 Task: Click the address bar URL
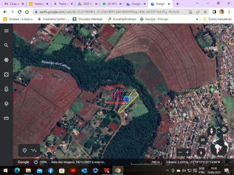click(109, 12)
